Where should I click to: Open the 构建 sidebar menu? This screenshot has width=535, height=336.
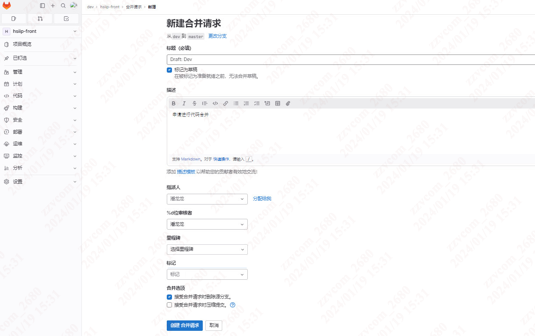41,108
